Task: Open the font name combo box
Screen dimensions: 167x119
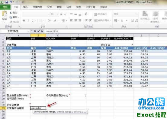Action: (49, 14)
